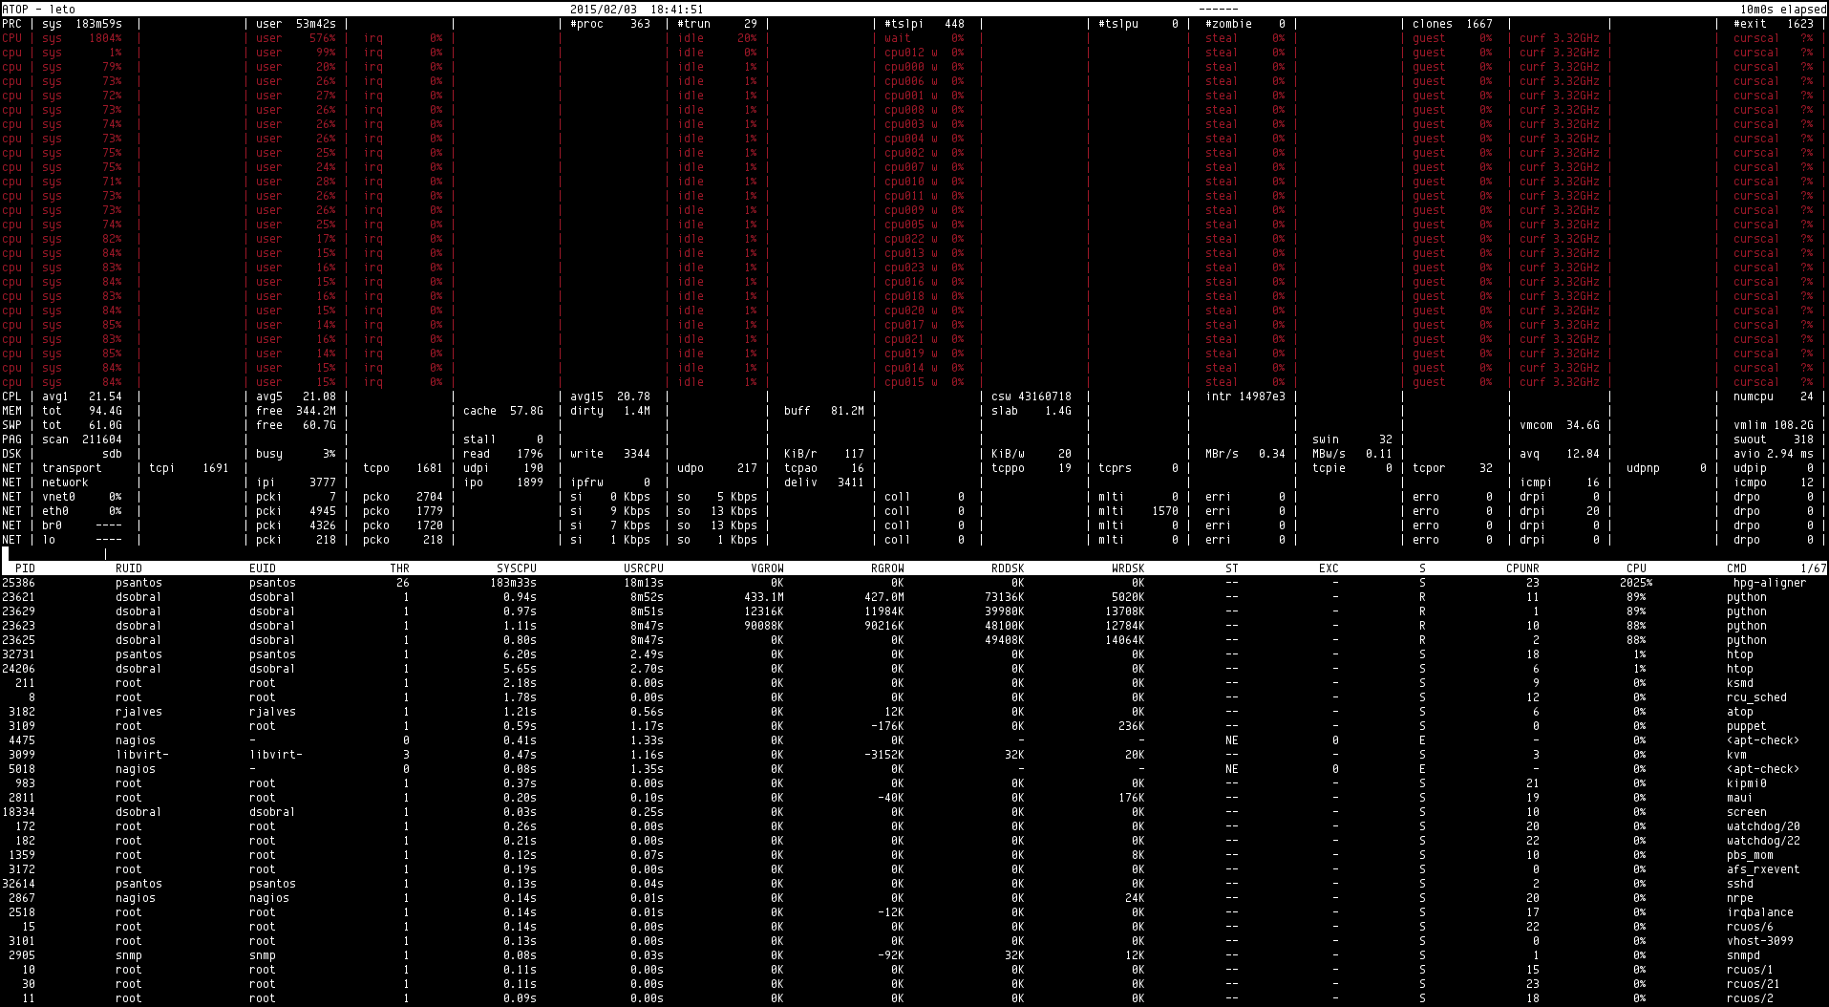
Task: Select the rcu_sched process command
Action: point(1756,697)
